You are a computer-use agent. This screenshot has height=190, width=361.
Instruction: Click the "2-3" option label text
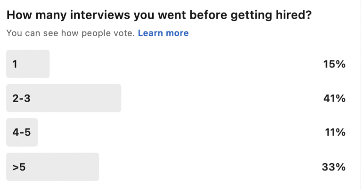(21, 98)
